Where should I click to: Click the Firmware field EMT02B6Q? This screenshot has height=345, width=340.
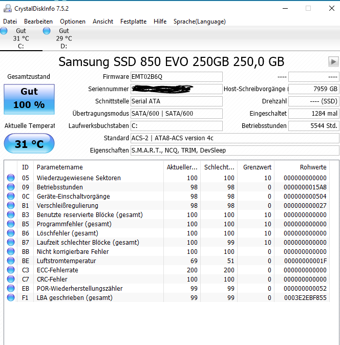point(177,77)
